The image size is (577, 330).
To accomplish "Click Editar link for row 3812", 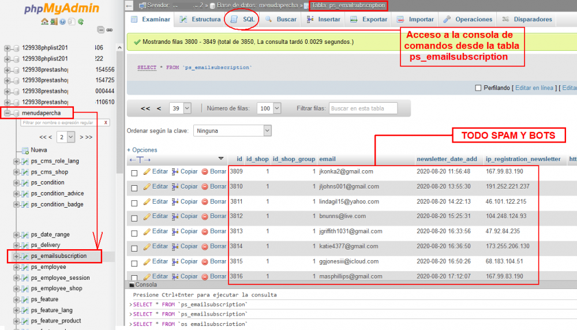I will point(160,216).
